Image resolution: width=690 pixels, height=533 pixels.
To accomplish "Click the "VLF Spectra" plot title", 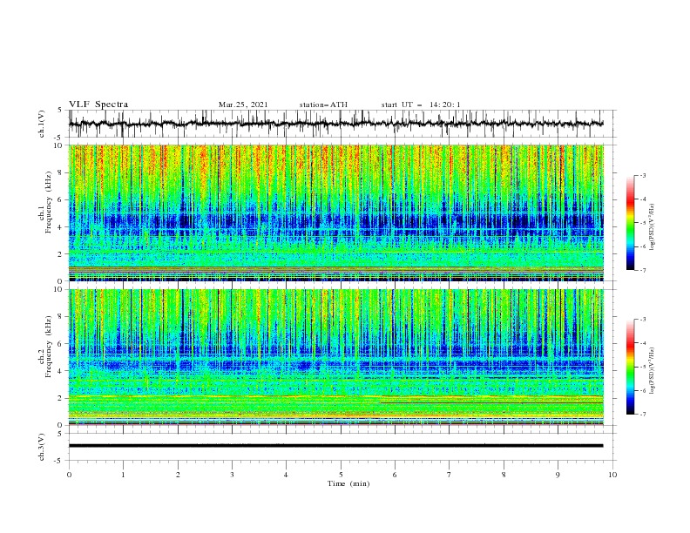I will tap(98, 105).
